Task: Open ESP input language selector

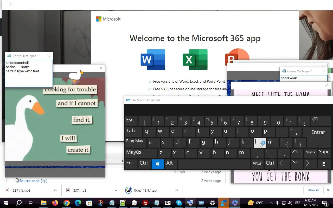Action: 298,203
